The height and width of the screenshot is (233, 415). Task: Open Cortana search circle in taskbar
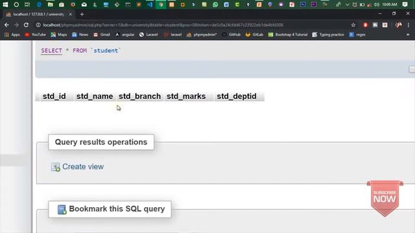pyautogui.click(x=16, y=5)
